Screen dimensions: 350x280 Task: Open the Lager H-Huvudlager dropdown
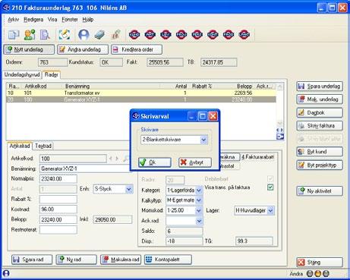pos(270,210)
